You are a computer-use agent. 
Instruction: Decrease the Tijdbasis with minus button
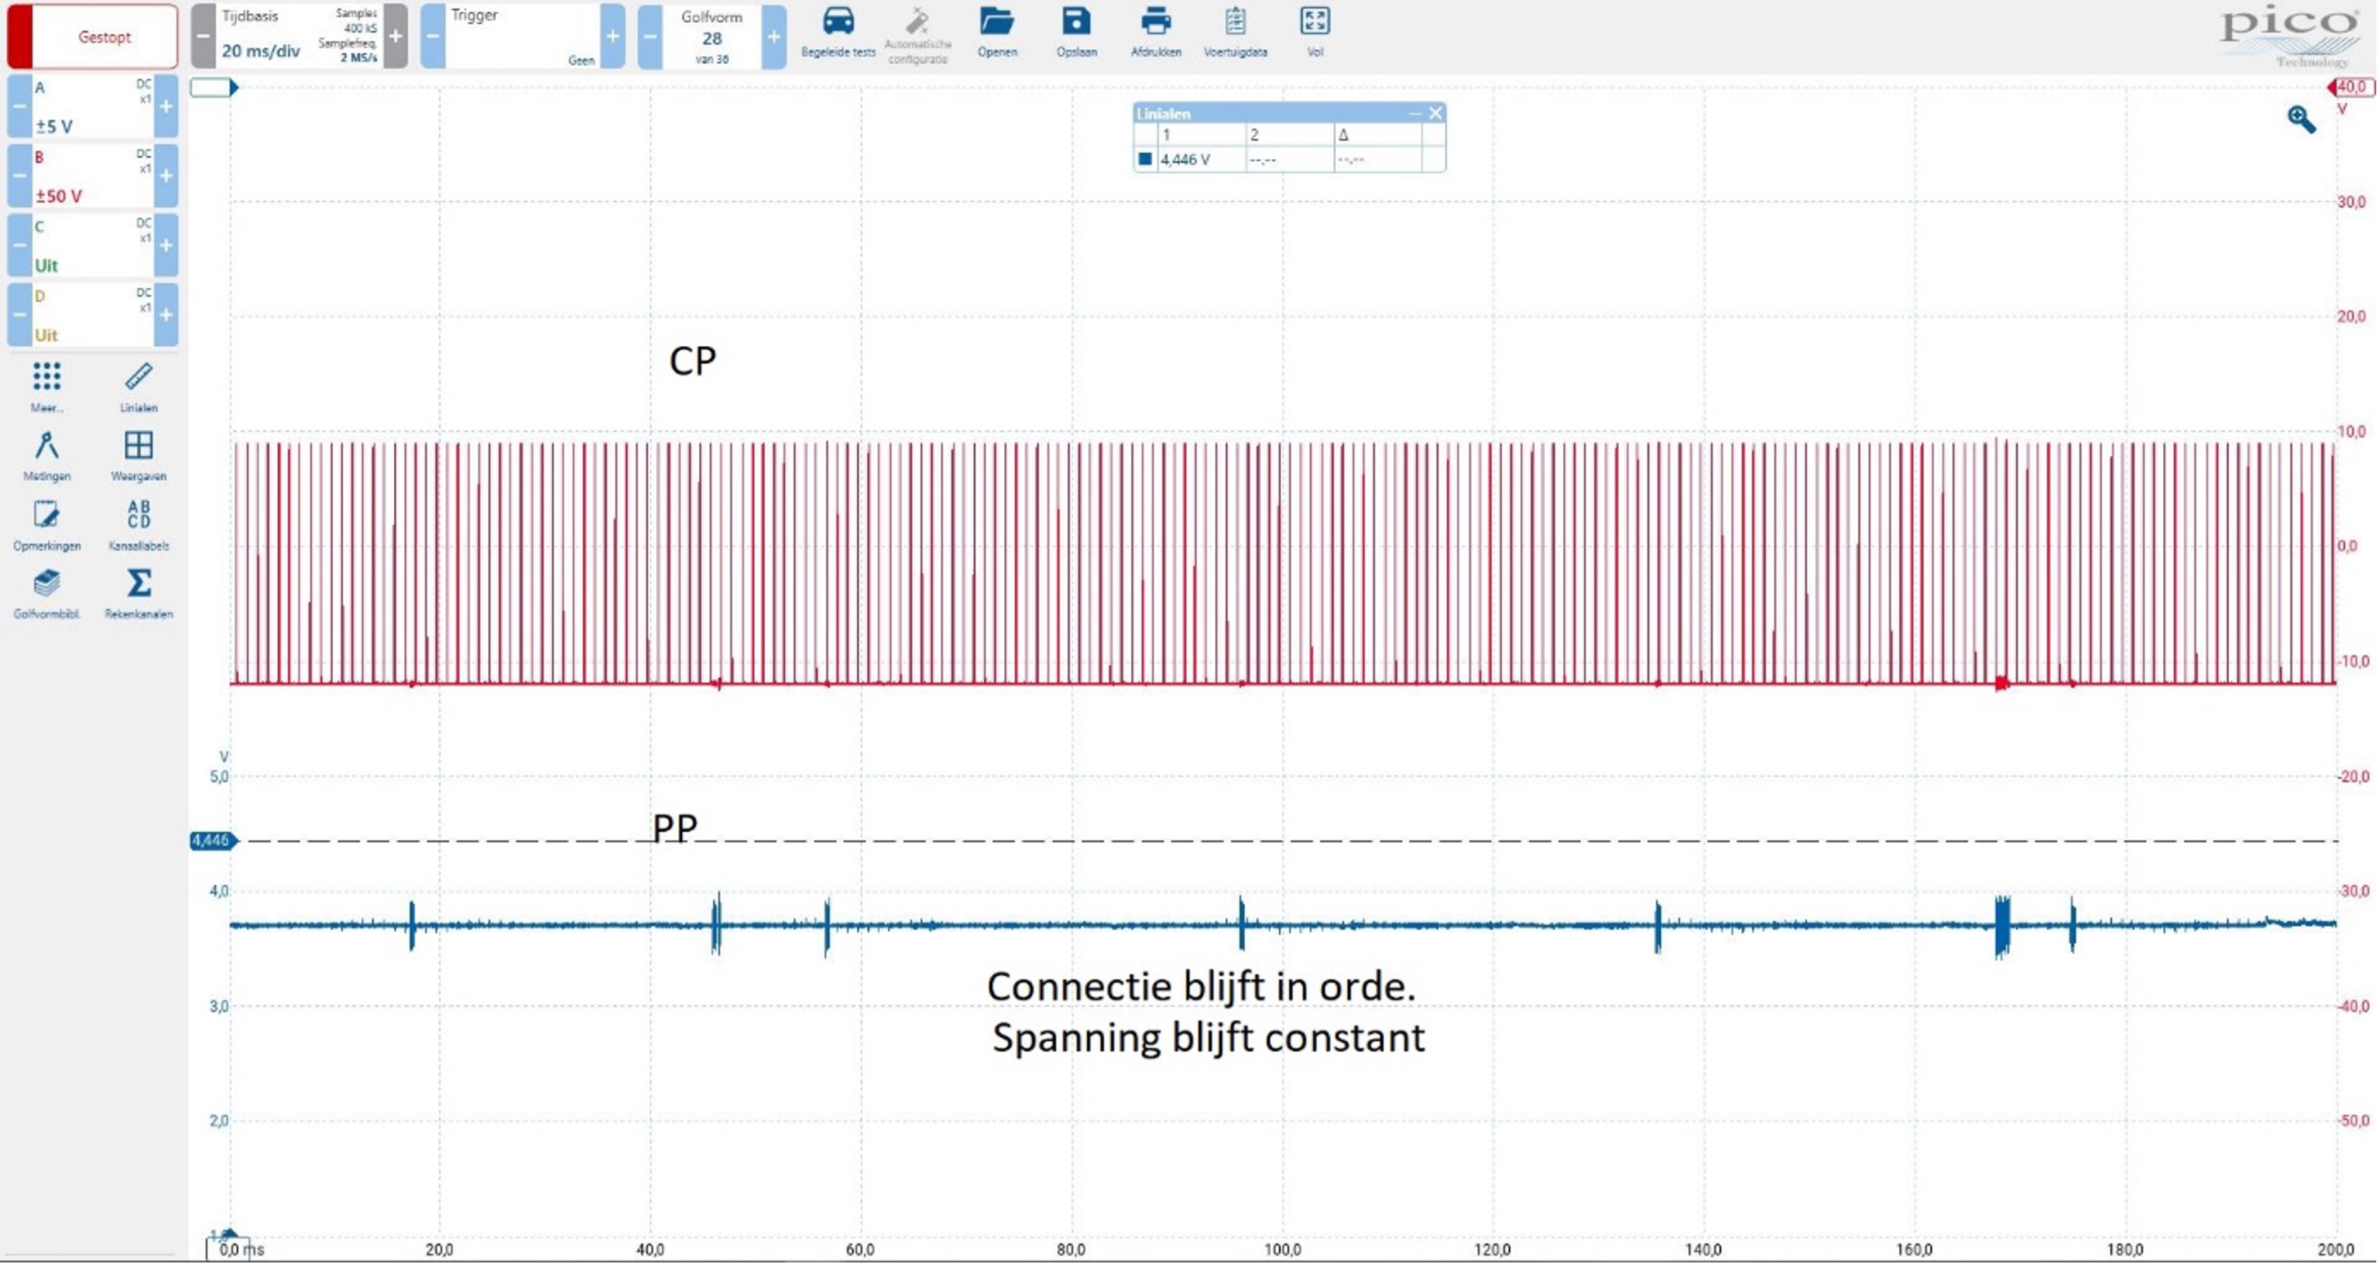pyautogui.click(x=203, y=37)
